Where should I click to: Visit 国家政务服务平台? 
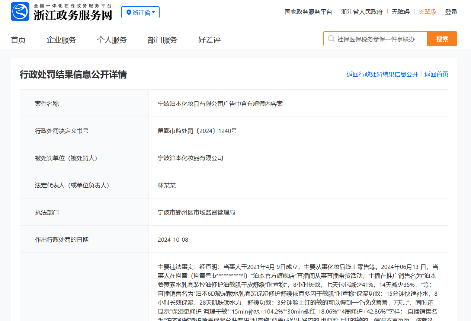tap(308, 12)
